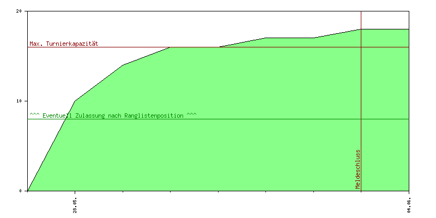
Task: Click where Meldeschluss line crosses green ranking line
Action: (361, 119)
